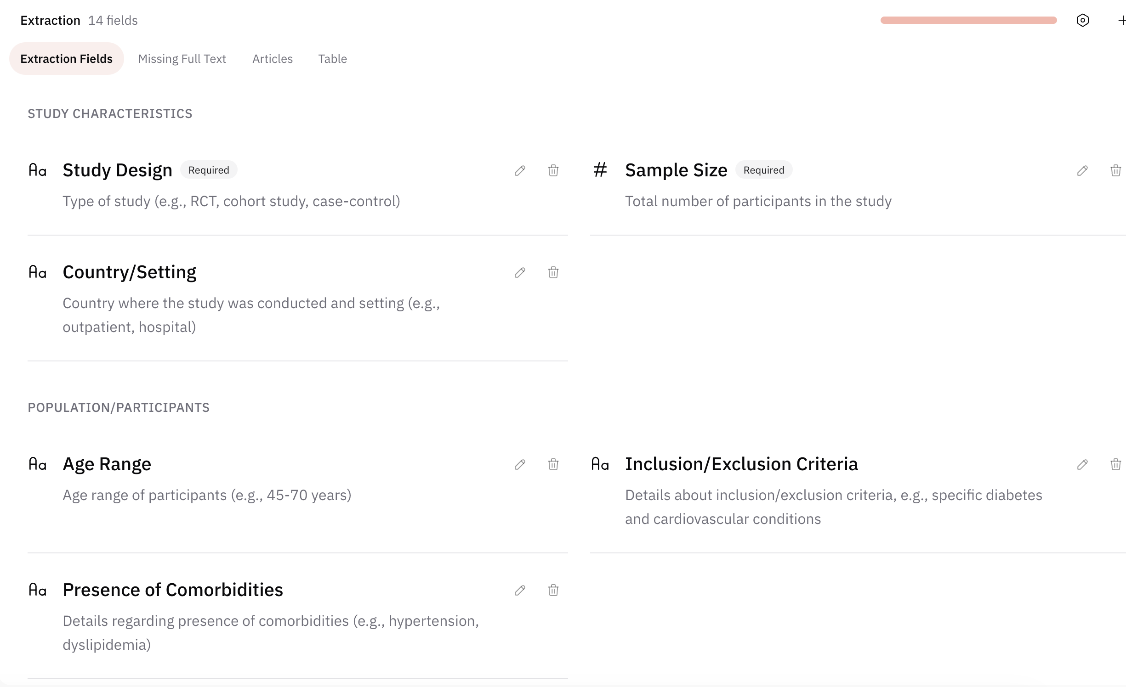Viewport: 1126px width, 687px height.
Task: Click the Extraction header title
Action: [x=51, y=21]
